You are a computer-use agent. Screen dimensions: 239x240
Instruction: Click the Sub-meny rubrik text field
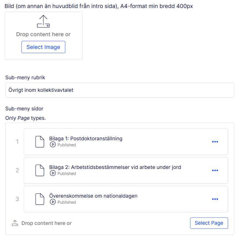tap(119, 90)
